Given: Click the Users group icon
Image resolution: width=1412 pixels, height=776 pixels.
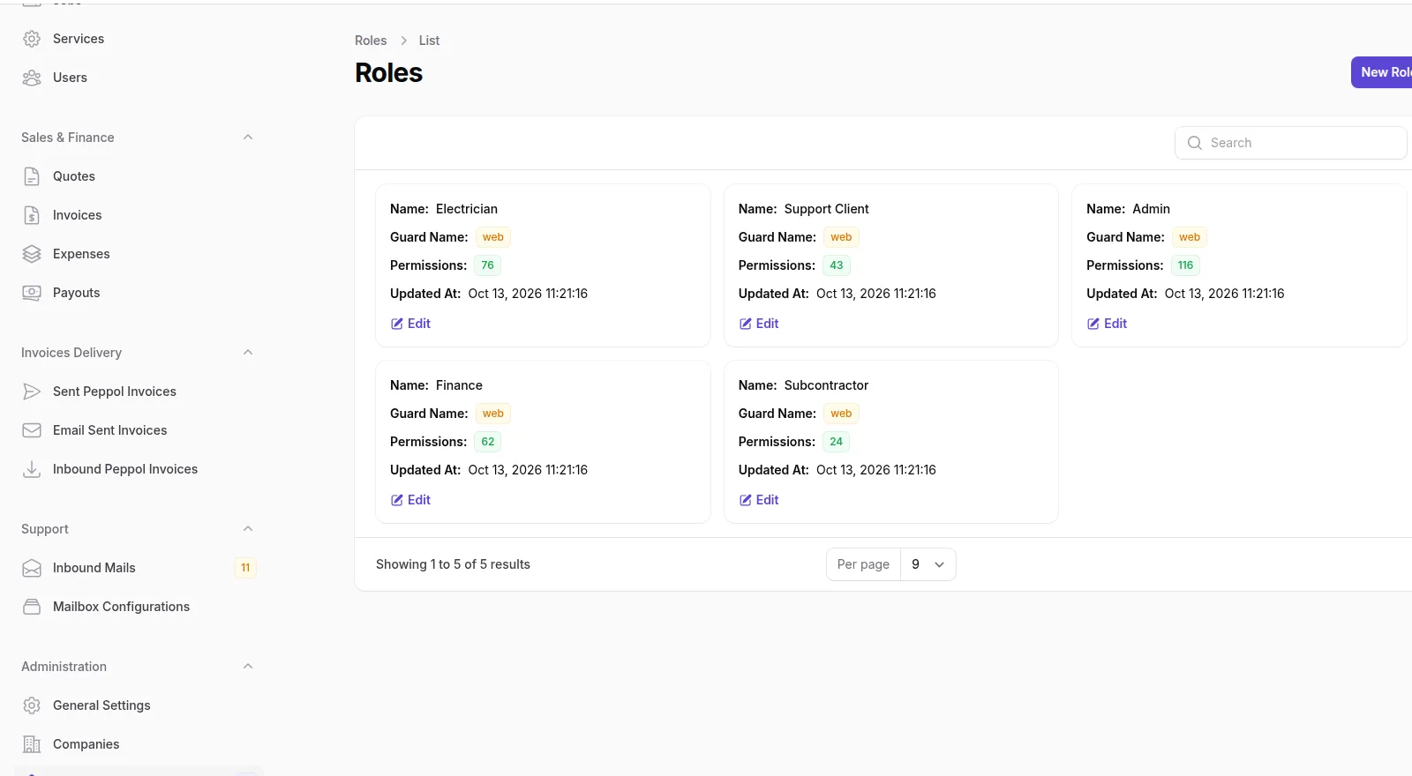Looking at the screenshot, I should pyautogui.click(x=32, y=78).
